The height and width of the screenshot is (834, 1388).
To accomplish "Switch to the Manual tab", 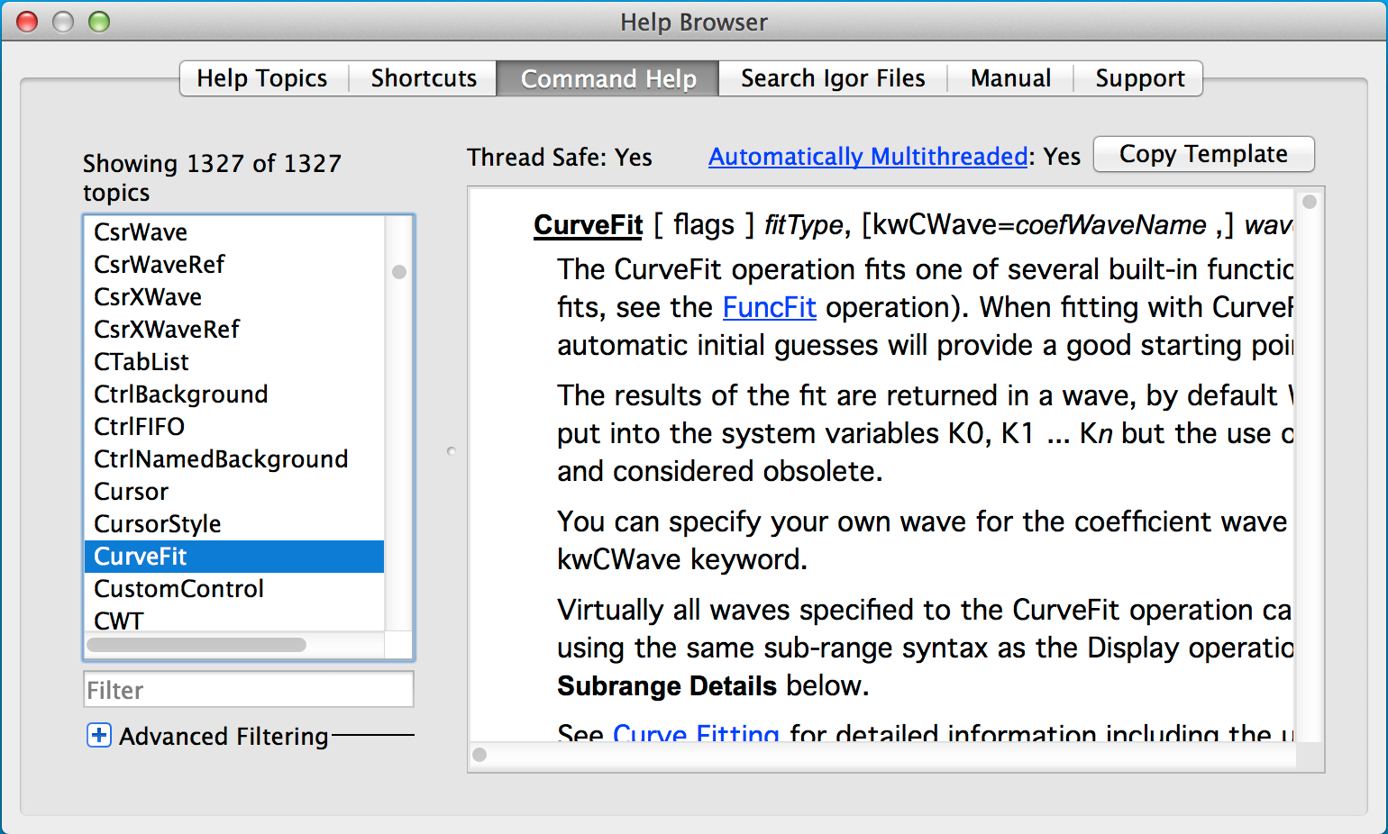I will (1010, 78).
